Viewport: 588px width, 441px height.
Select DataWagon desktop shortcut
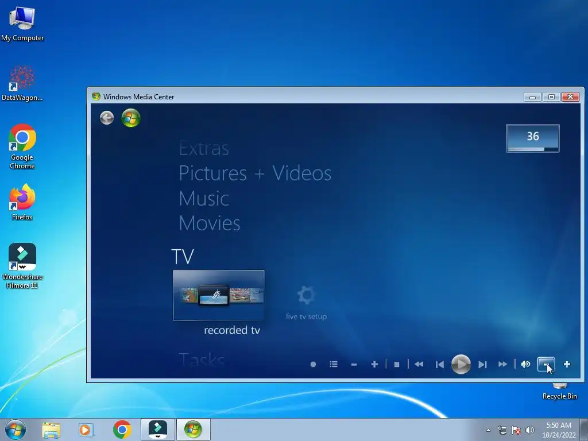point(22,83)
